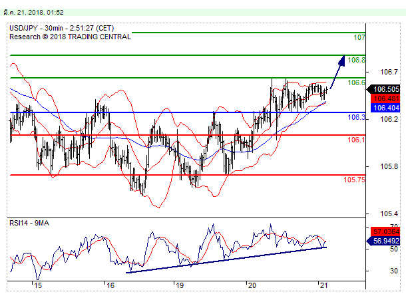The width and height of the screenshot is (406, 300).
Task: Click the price axis value 106.2
Action: (389, 119)
